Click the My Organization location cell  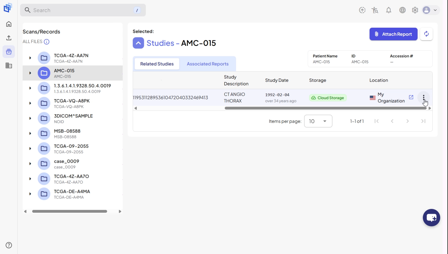pos(391,98)
